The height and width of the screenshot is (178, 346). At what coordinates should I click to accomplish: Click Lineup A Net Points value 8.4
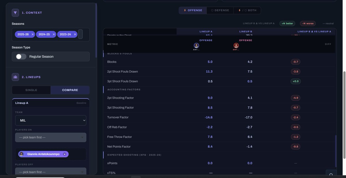coord(210,147)
